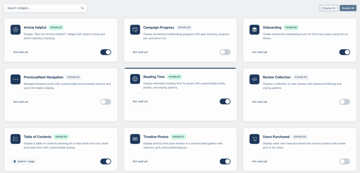The height and width of the screenshot is (173, 360).
Task: Click the Review Collection icon
Action: (255, 79)
